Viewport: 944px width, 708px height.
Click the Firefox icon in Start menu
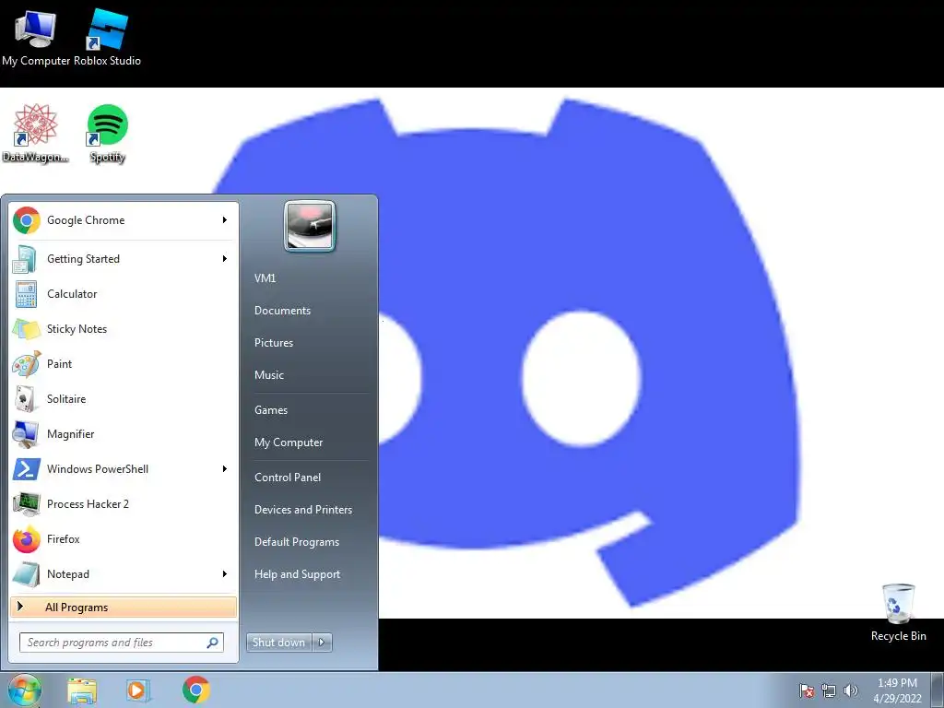pos(27,538)
